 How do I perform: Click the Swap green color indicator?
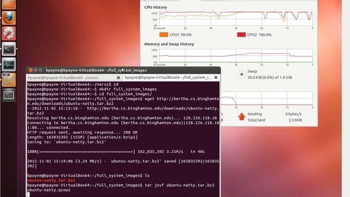click(242, 74)
